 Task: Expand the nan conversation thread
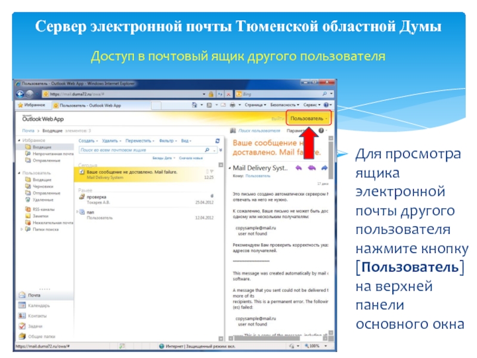pos(78,212)
